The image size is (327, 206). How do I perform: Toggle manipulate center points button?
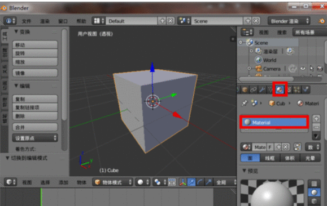172,182
